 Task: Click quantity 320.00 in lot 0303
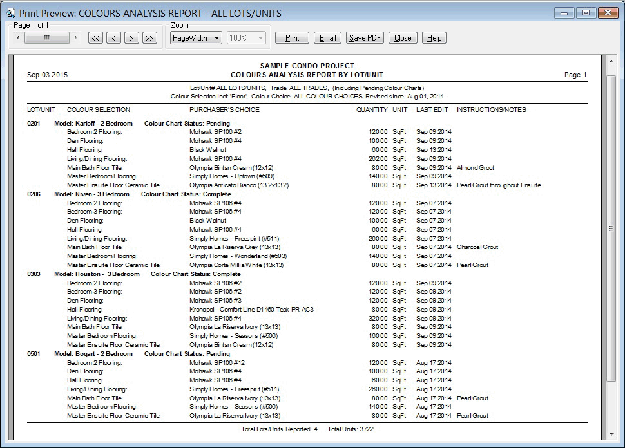click(x=378, y=318)
